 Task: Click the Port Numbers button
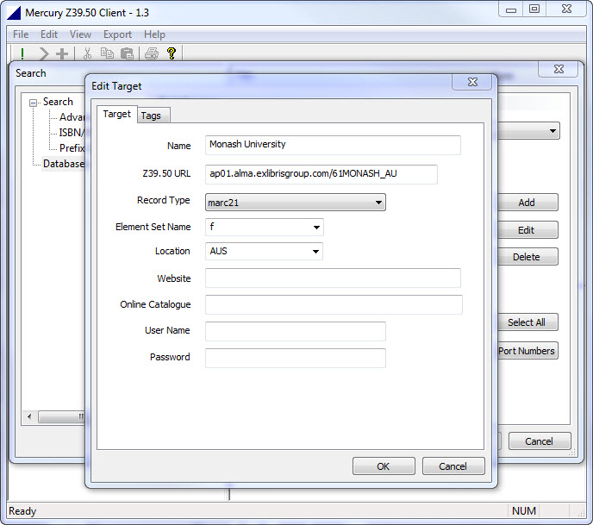click(x=527, y=351)
